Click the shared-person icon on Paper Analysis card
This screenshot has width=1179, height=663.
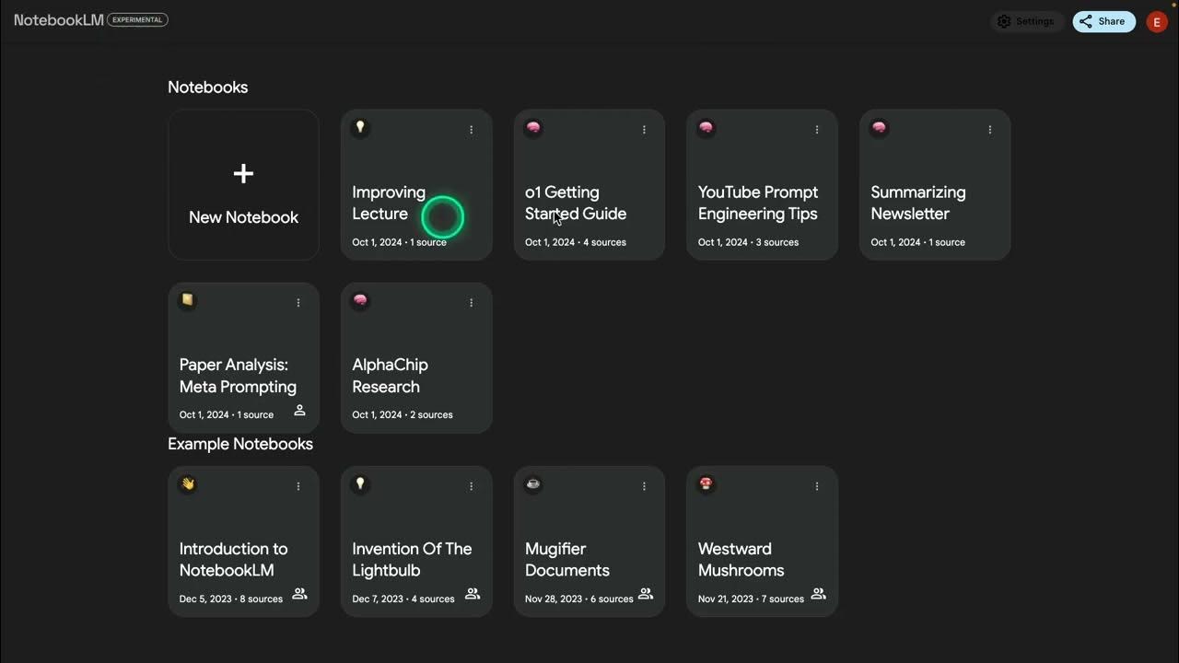click(x=299, y=411)
